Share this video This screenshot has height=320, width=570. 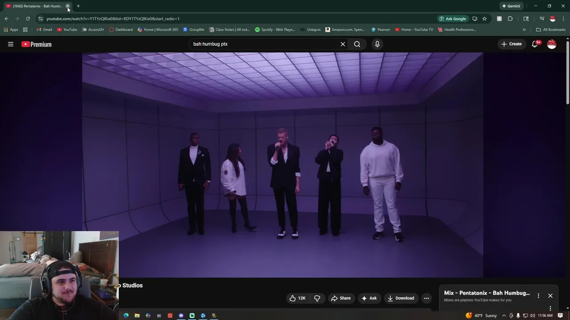click(x=341, y=298)
